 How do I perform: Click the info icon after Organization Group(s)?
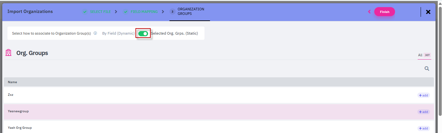(x=95, y=33)
